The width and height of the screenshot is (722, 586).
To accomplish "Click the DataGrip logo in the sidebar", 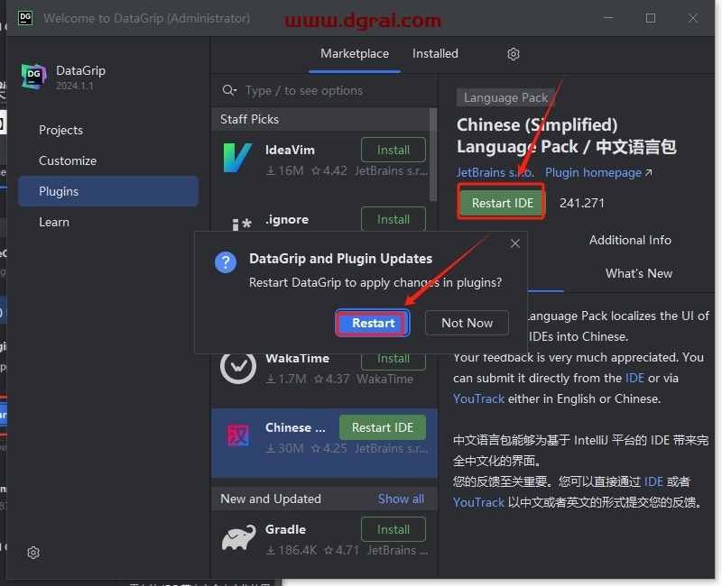I will tap(33, 77).
